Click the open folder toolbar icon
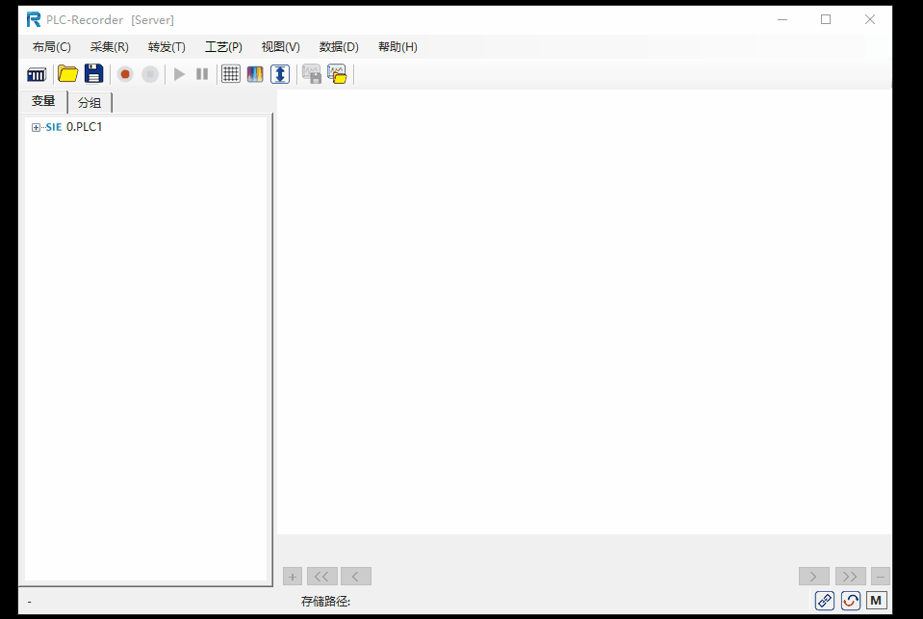Image resolution: width=923 pixels, height=619 pixels. [x=67, y=74]
